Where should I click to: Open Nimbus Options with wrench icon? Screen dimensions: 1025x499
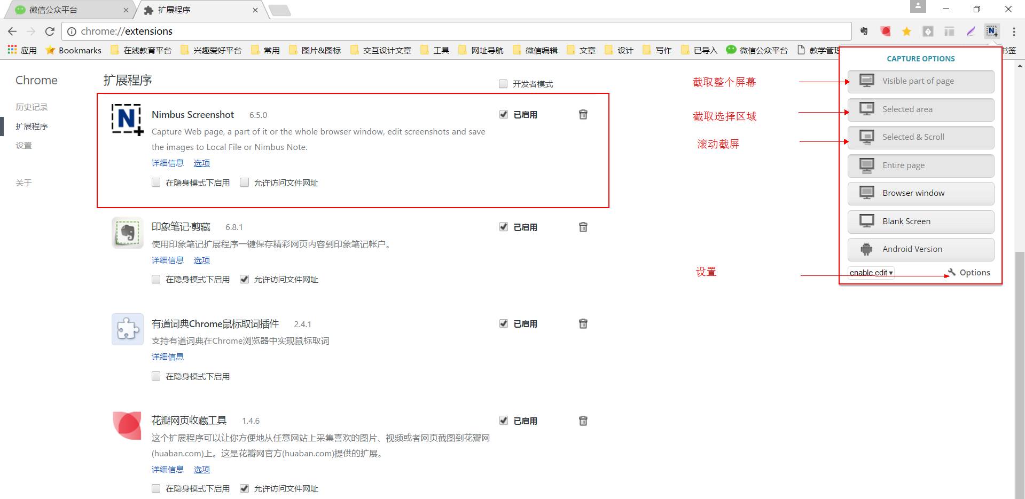969,273
